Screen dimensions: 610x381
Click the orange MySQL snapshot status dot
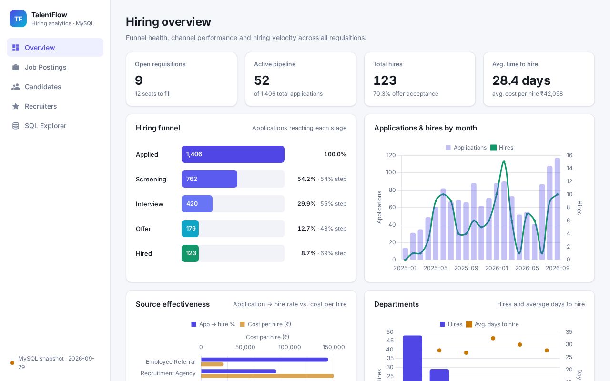12,363
